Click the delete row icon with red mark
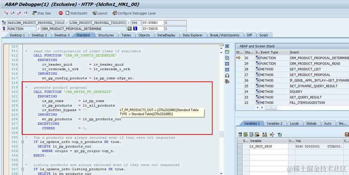This screenshot has height=175, width=349. tap(257, 134)
